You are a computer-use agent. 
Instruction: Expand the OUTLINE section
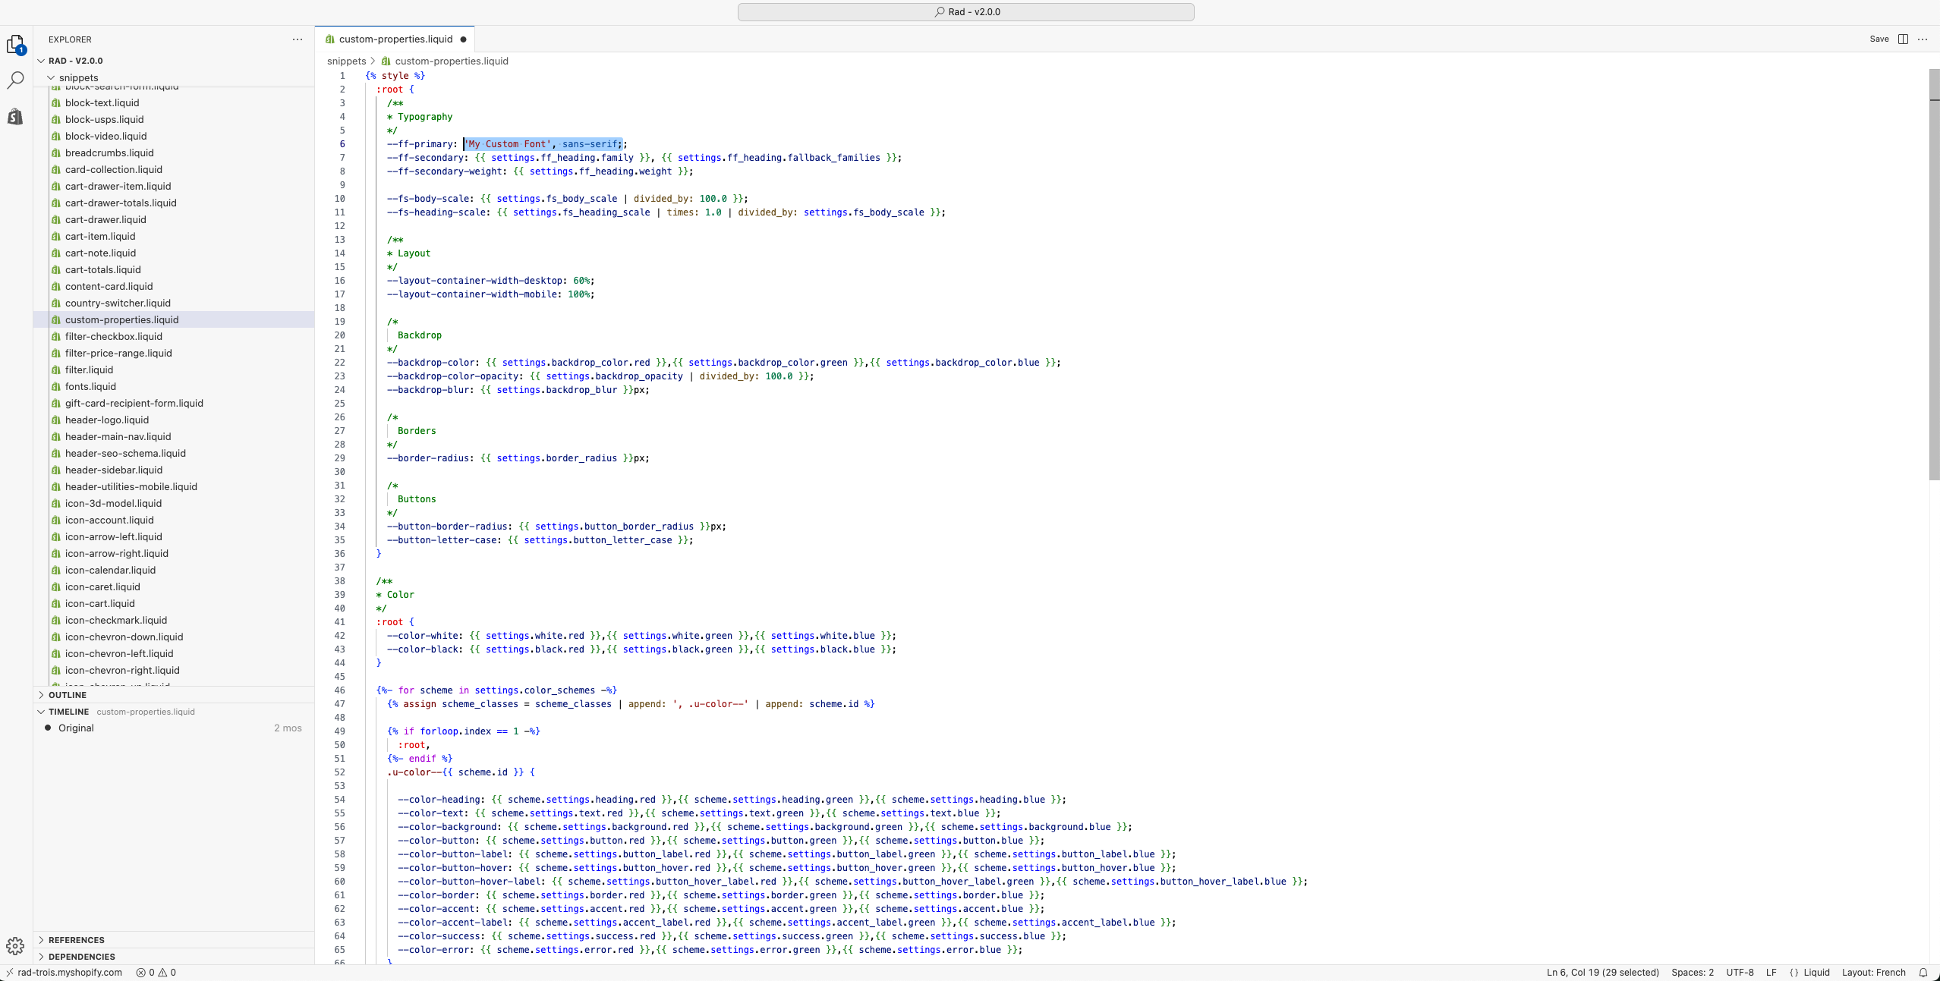[67, 695]
